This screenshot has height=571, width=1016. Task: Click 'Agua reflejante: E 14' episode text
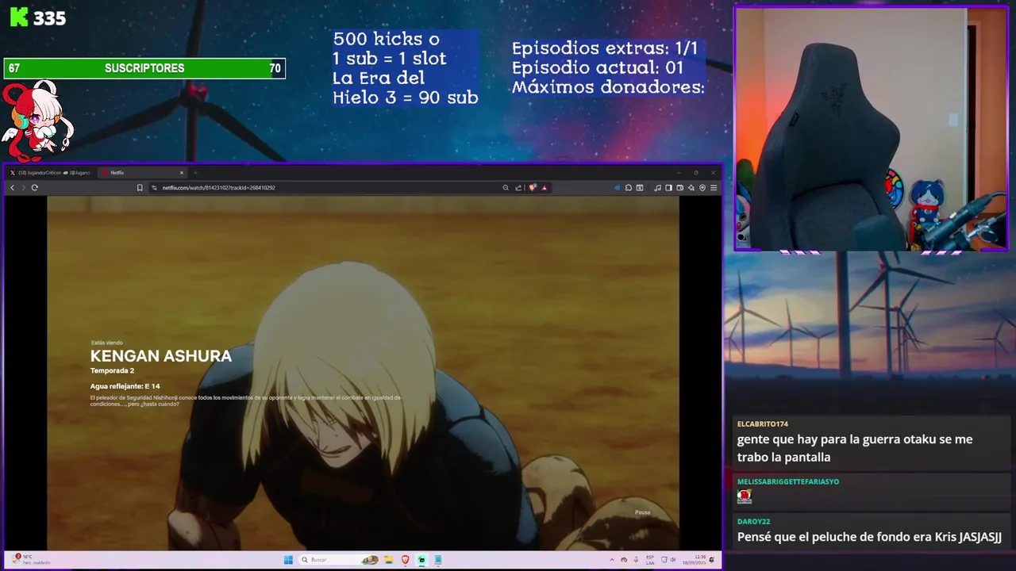[x=125, y=386]
